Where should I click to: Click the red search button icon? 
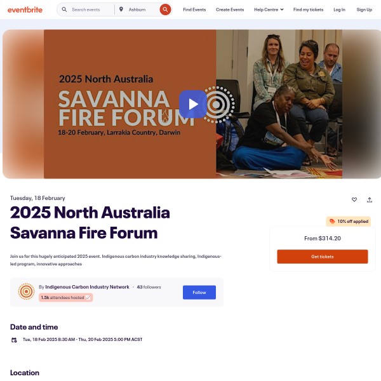click(165, 10)
